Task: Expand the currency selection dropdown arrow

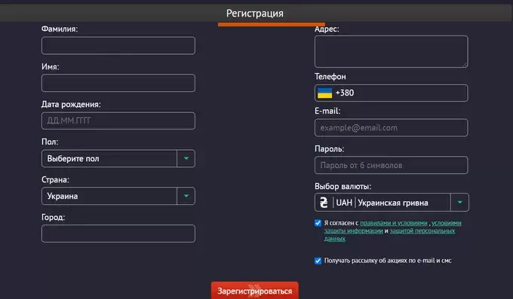Action: click(x=459, y=203)
